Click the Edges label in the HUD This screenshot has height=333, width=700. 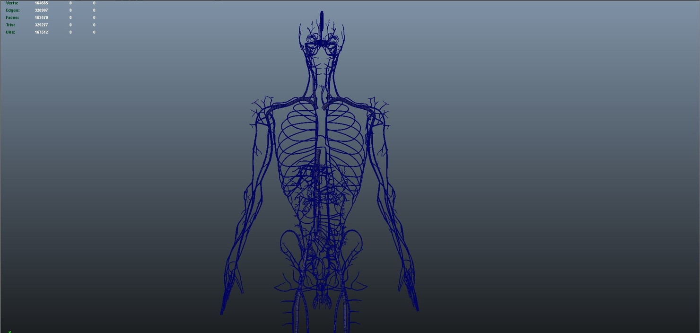(x=12, y=10)
